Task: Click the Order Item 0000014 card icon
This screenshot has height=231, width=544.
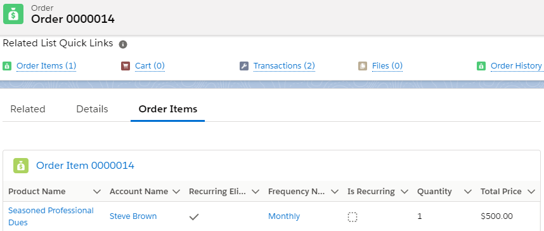Action: (21, 166)
